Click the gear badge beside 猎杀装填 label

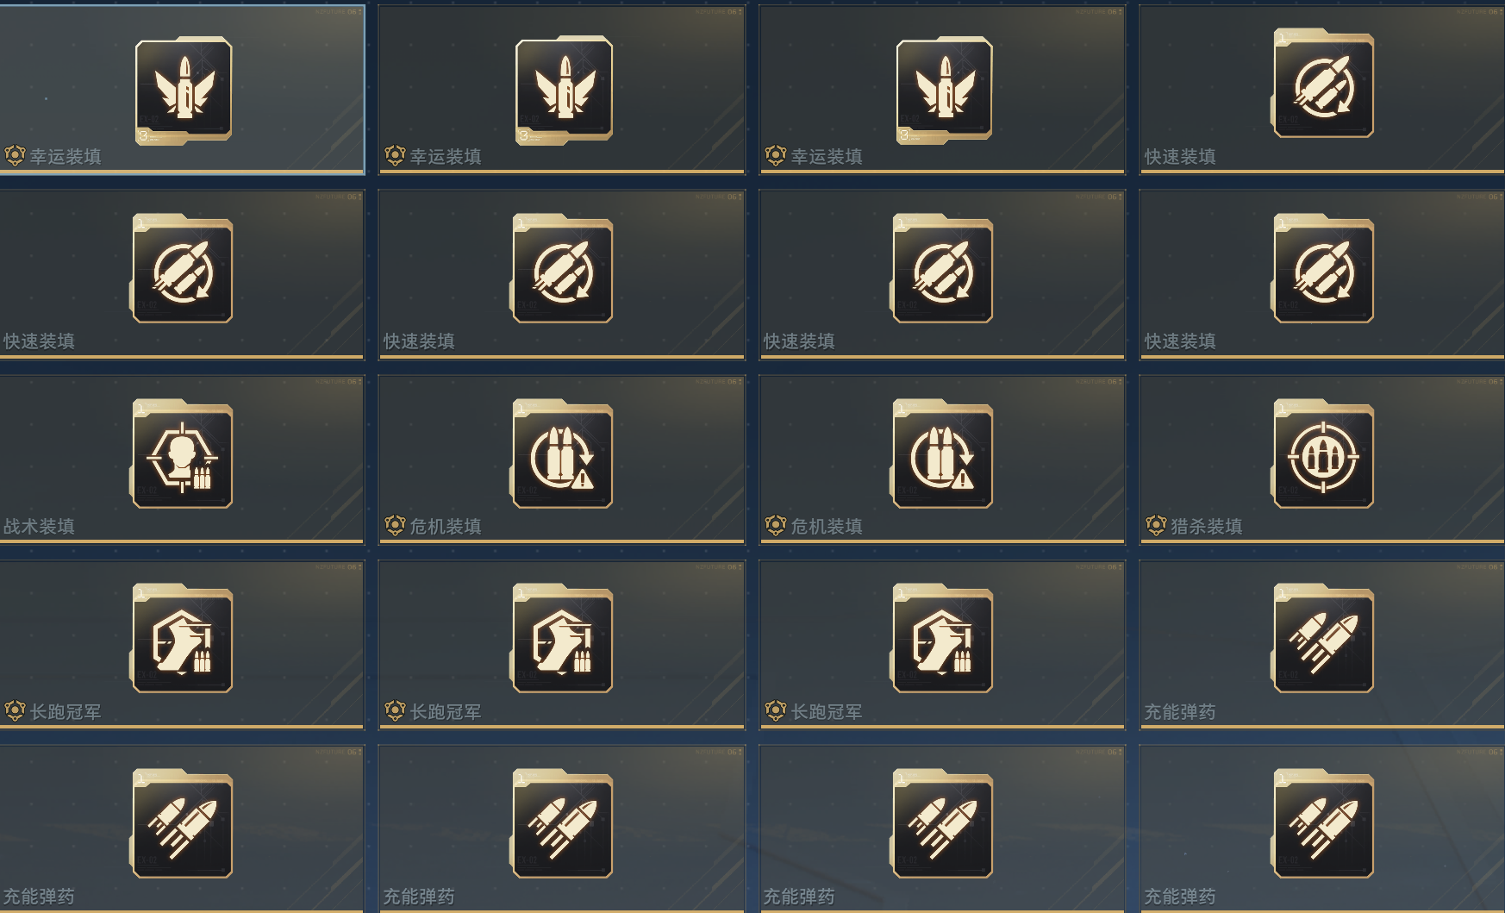pos(1156,525)
